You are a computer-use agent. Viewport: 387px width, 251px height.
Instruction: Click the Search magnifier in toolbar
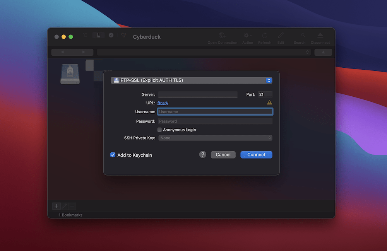coord(299,36)
